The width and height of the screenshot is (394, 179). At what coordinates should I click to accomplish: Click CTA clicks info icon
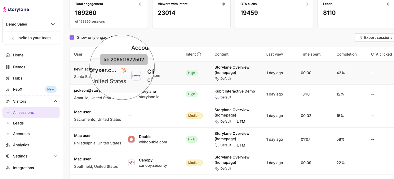[x=306, y=4]
